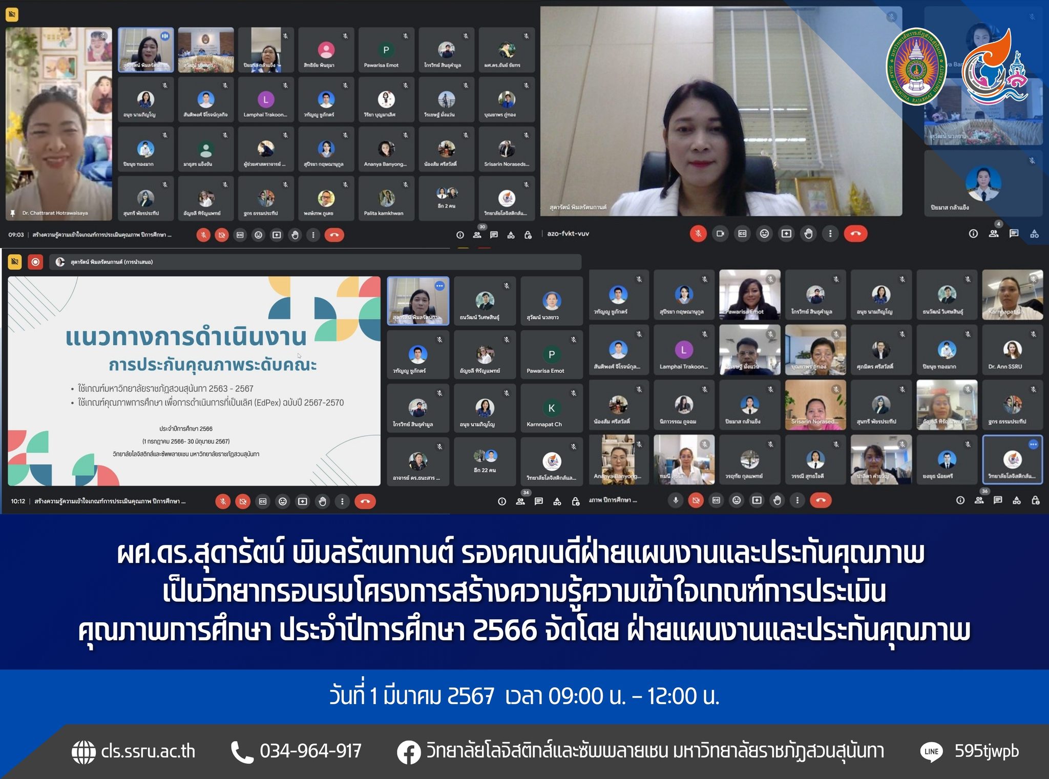Select the Dr. Chattrarat Hotrawaisaya pinned video tile
The height and width of the screenshot is (779, 1049).
pos(59,123)
